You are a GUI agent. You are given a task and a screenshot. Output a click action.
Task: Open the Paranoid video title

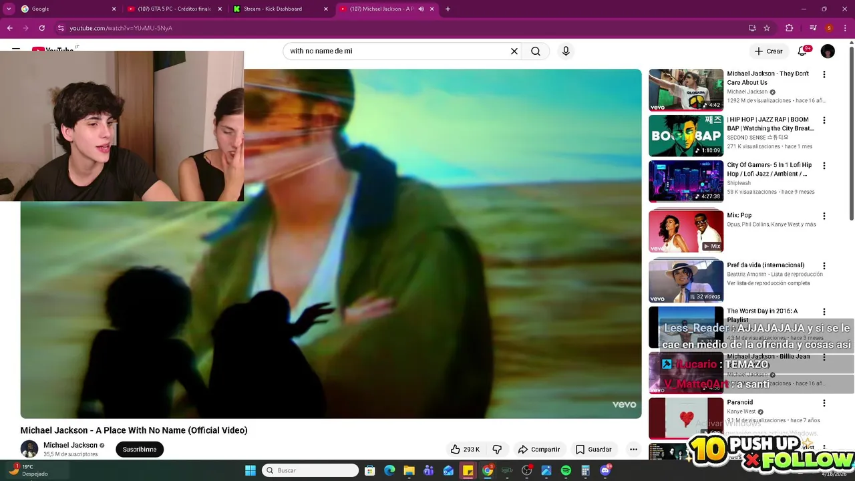[x=739, y=402]
